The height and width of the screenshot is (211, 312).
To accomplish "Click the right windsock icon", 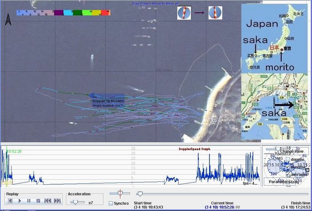I will point(216,13).
